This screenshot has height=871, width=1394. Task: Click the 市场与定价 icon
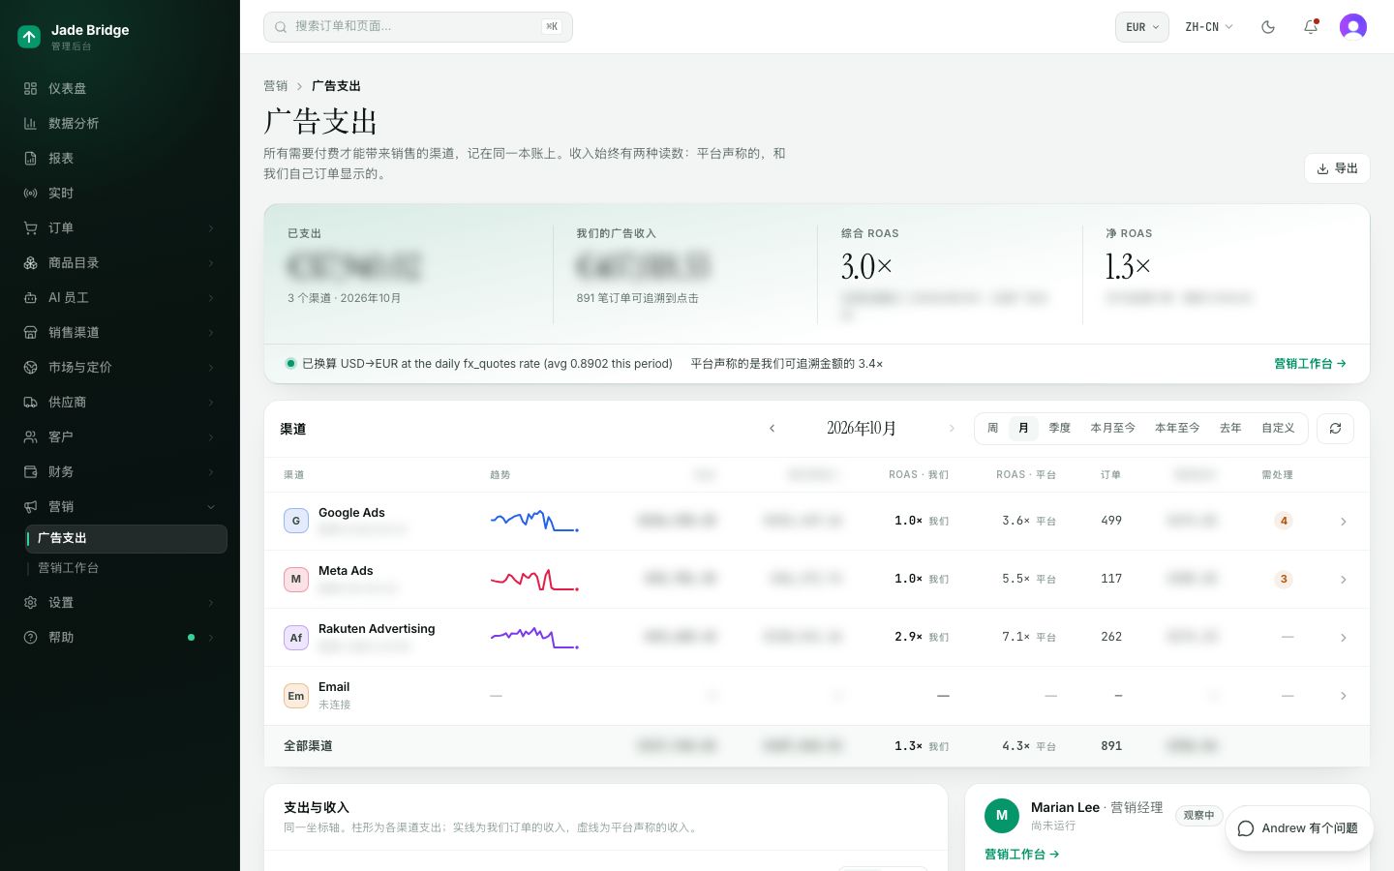[x=30, y=367]
